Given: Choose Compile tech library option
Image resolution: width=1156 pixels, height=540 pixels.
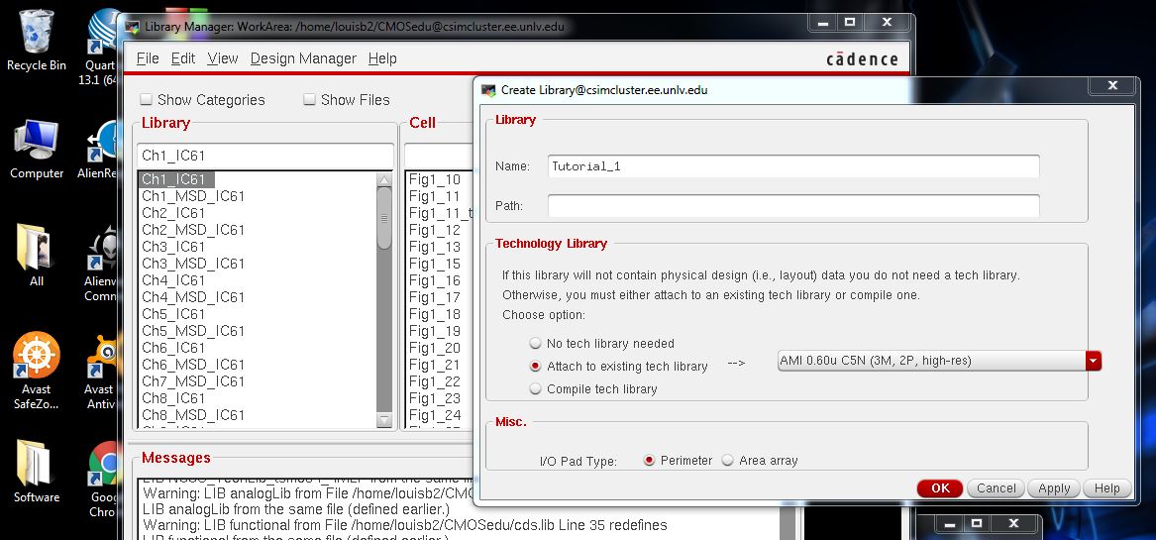Looking at the screenshot, I should [536, 389].
